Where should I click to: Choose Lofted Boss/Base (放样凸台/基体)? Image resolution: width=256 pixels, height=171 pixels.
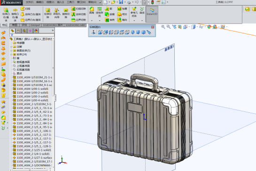pyautogui.click(x=31, y=15)
